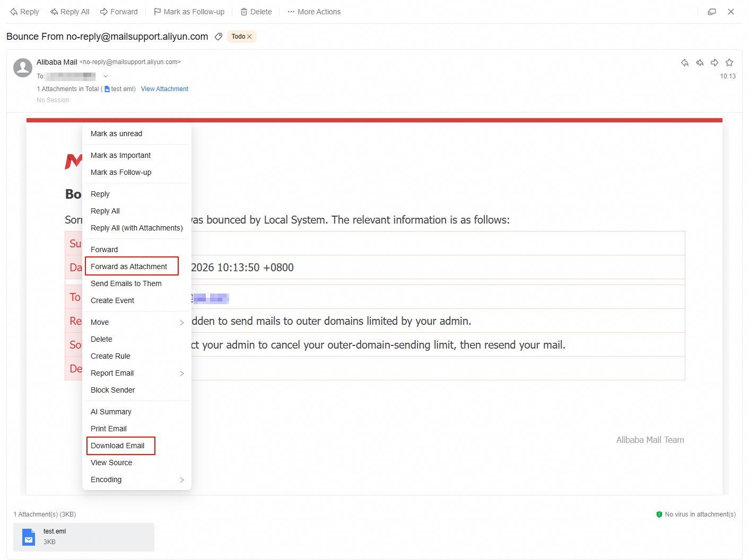Open More Actions toolbar menu
The width and height of the screenshot is (749, 560).
click(x=314, y=12)
